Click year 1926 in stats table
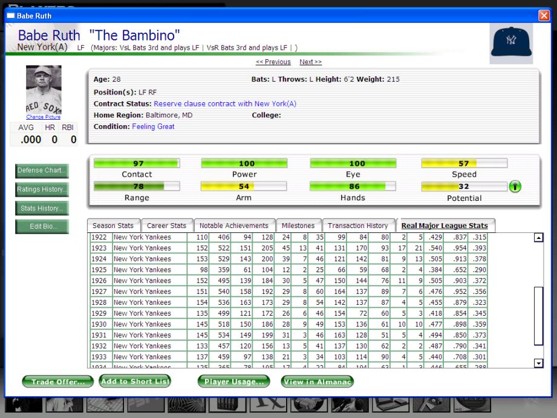This screenshot has width=557, height=418. (102, 281)
